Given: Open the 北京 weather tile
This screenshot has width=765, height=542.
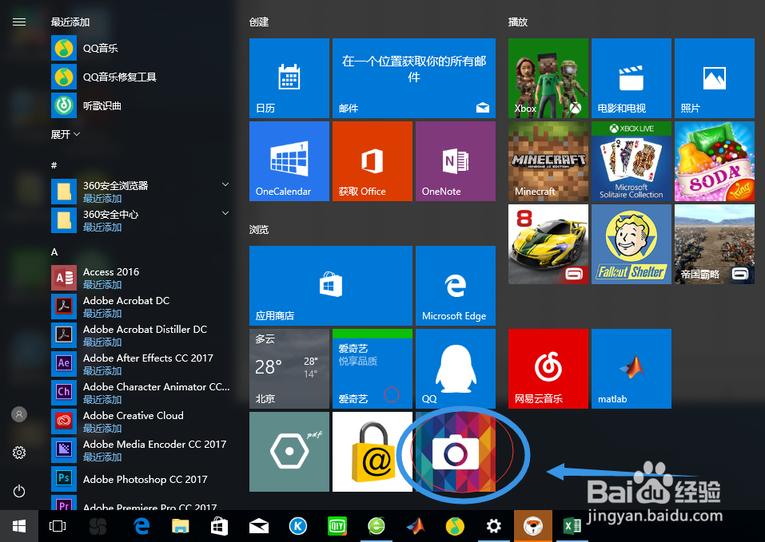Looking at the screenshot, I should [x=289, y=369].
